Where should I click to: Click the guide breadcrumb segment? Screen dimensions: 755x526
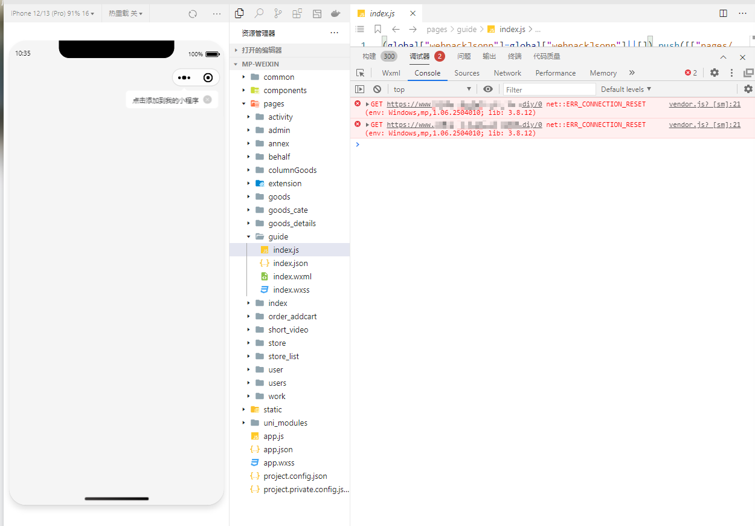[467, 29]
